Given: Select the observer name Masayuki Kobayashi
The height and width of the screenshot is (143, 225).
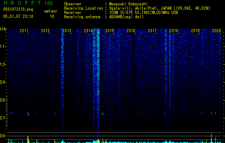Looking at the screenshot, I should click(x=128, y=4).
